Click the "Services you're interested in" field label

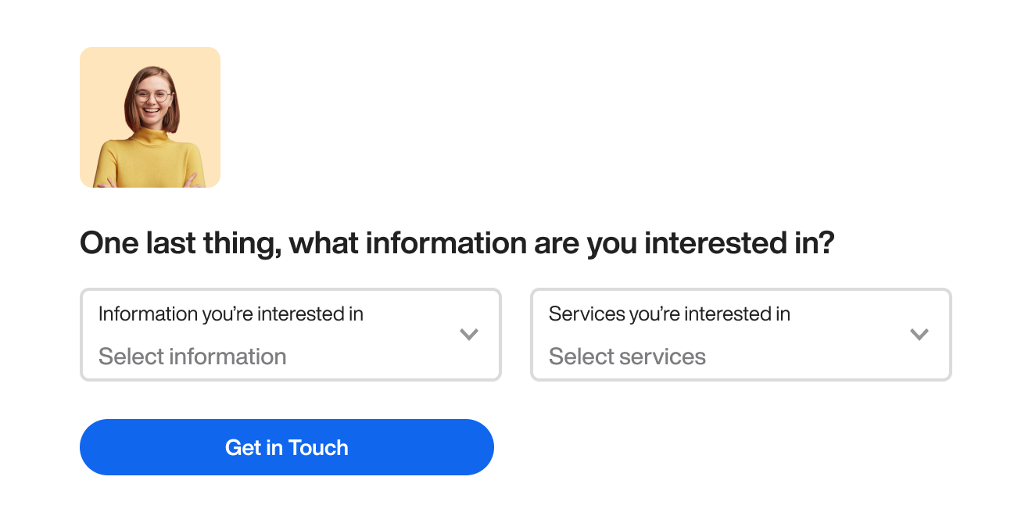(x=669, y=314)
